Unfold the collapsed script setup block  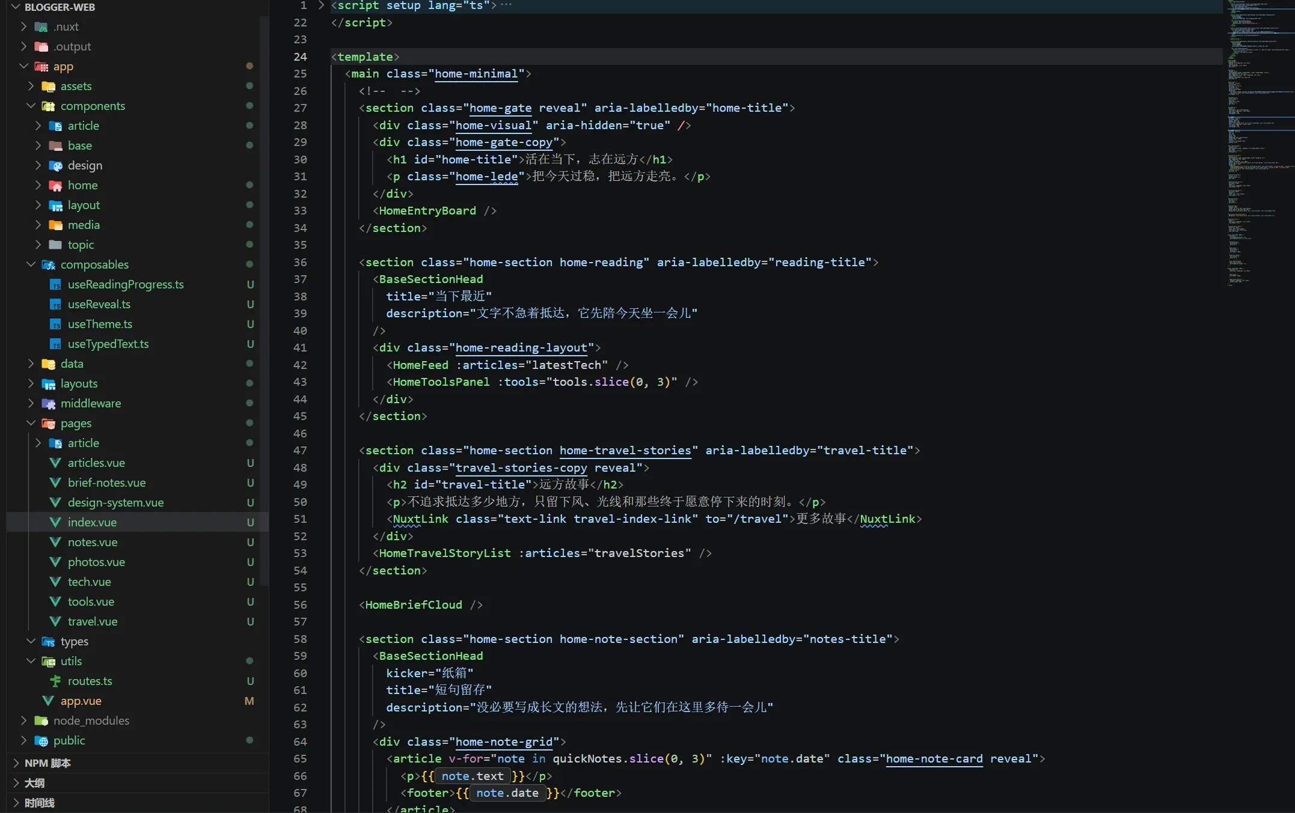[x=321, y=5]
